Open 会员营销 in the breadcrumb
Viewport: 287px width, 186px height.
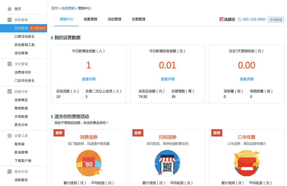68,8
